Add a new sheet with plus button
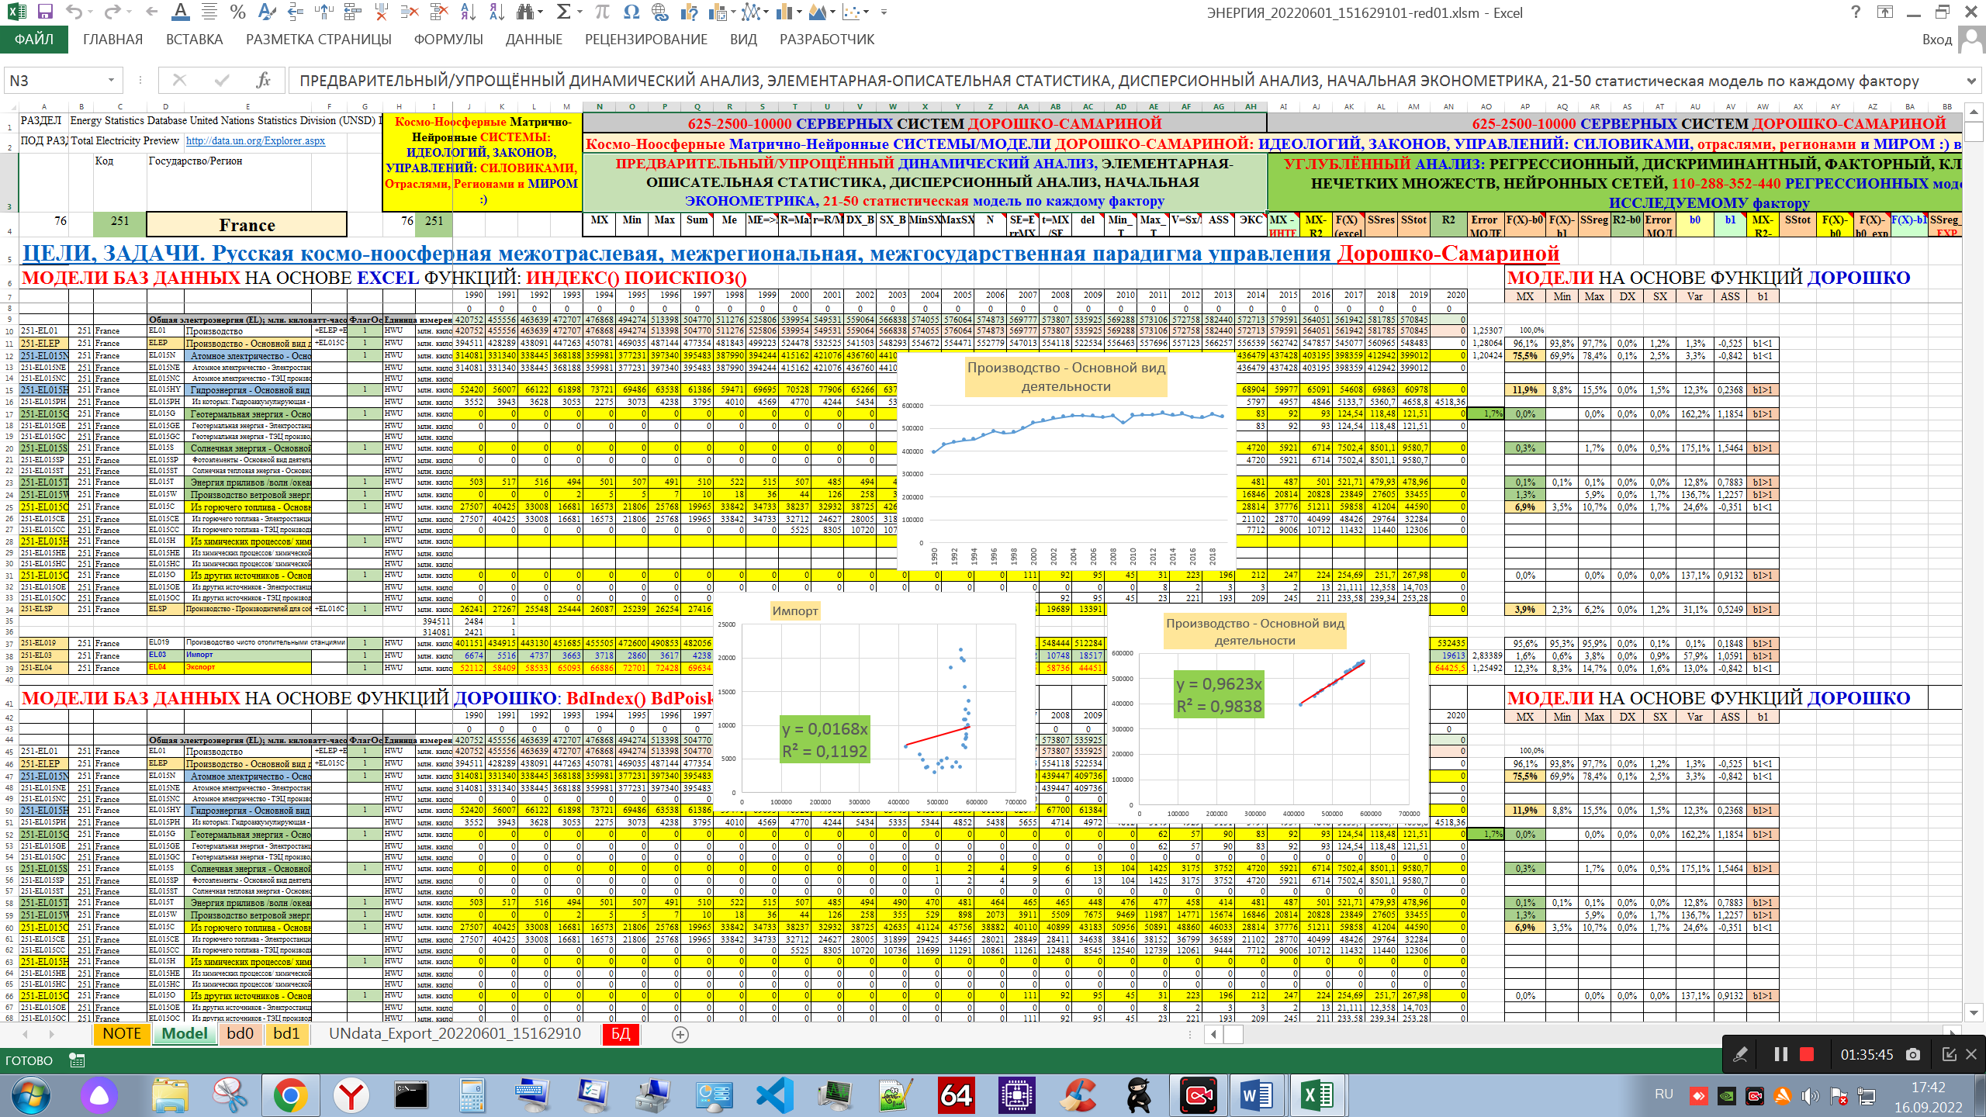The image size is (1986, 1117). coord(680,1034)
